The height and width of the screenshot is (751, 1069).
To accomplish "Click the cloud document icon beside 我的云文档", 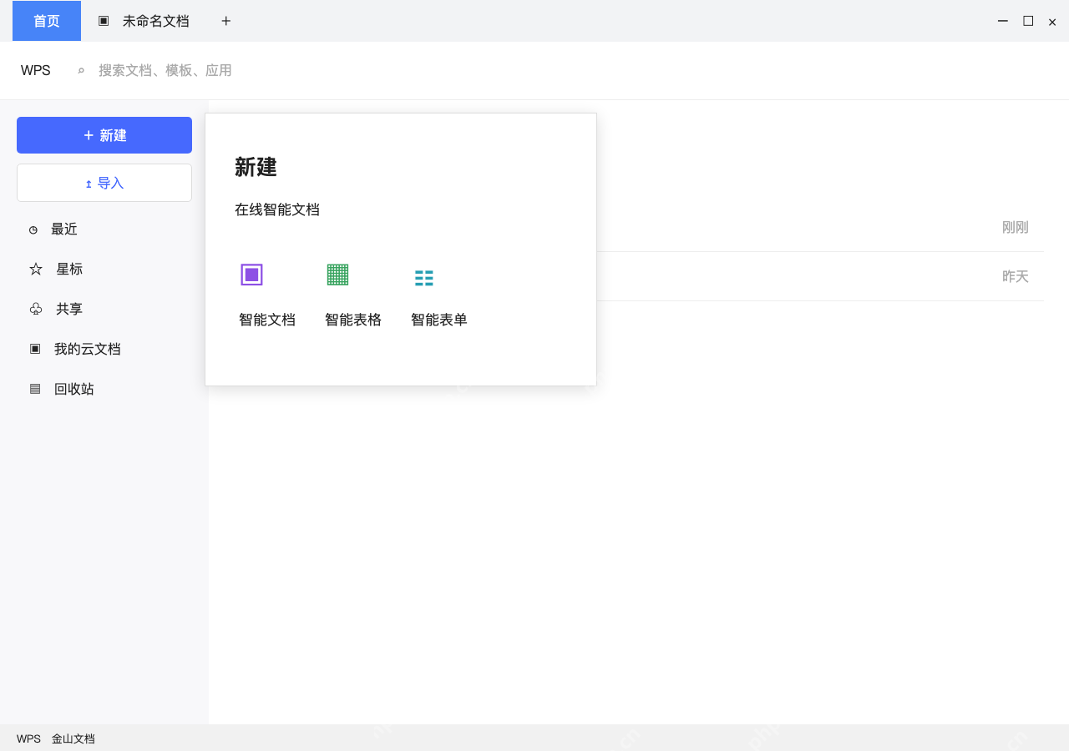I will click(x=35, y=348).
